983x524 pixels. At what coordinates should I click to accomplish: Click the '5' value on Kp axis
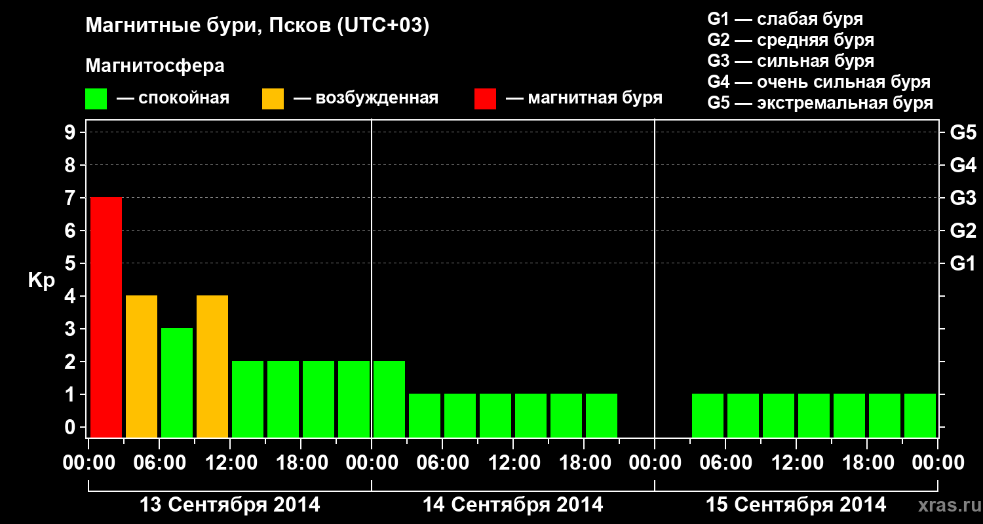coord(71,263)
